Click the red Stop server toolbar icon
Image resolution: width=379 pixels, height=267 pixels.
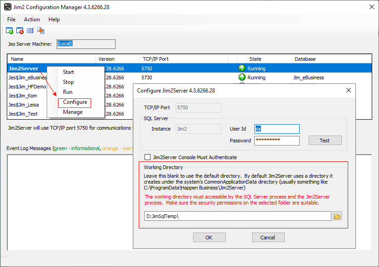[x=19, y=30]
